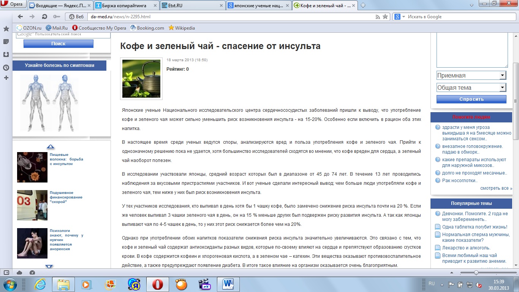This screenshot has width=519, height=292.
Task: Open a new tab with the plus button
Action: [363, 5]
